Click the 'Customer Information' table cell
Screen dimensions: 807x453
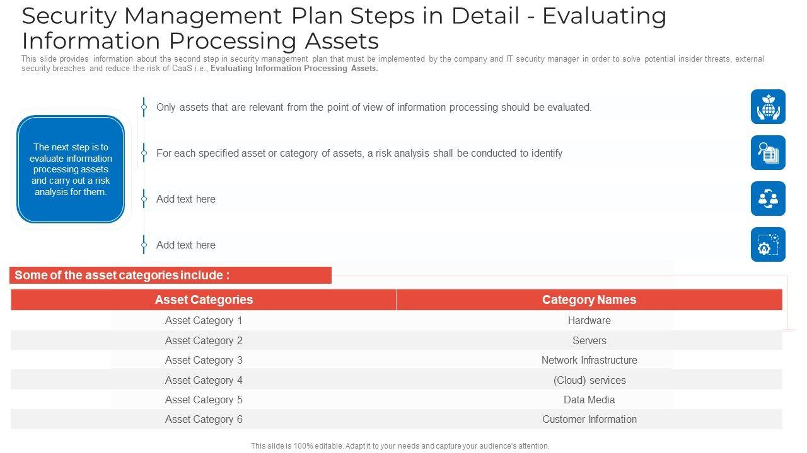(x=589, y=420)
